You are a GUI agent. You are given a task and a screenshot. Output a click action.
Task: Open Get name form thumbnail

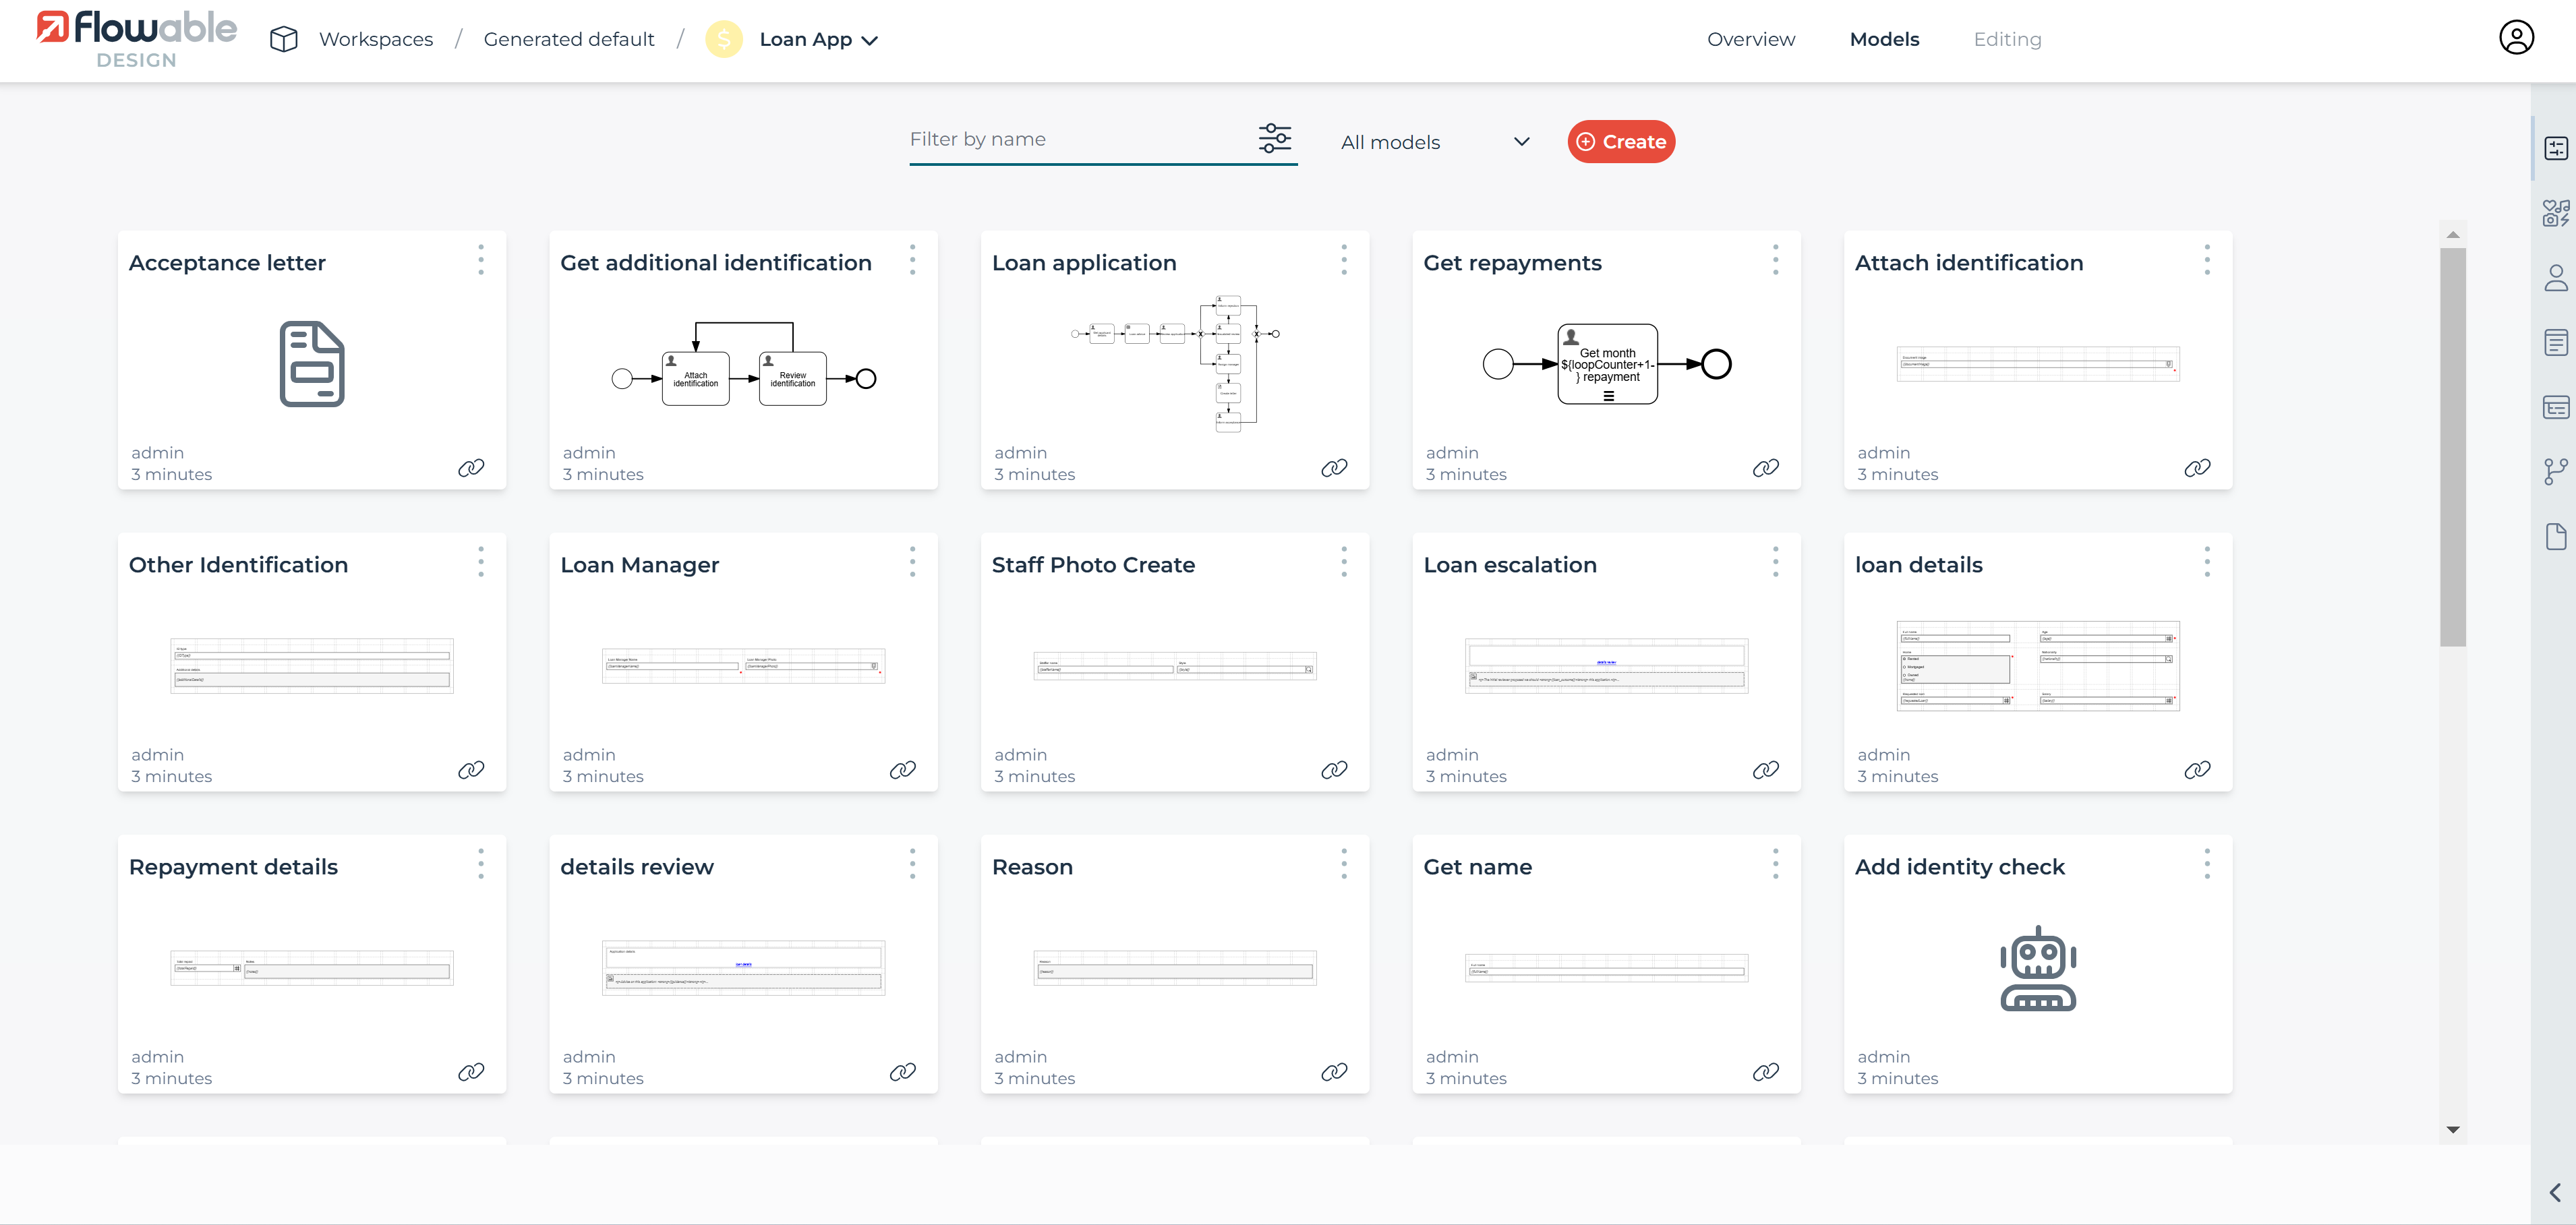(1607, 968)
